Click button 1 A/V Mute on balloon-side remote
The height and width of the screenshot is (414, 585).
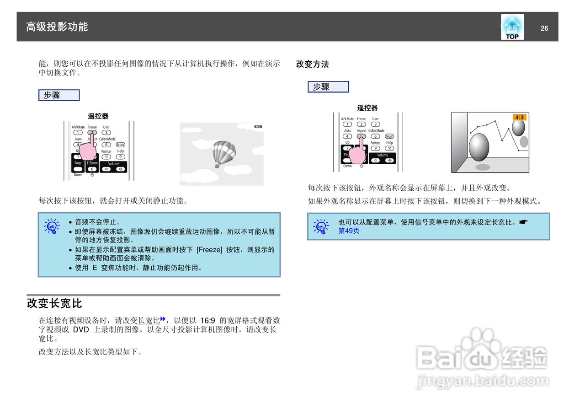(x=78, y=133)
